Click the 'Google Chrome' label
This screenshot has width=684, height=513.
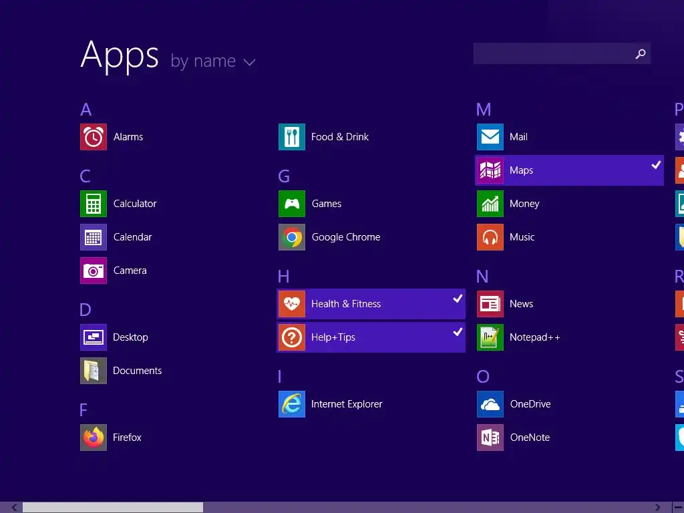click(x=346, y=237)
